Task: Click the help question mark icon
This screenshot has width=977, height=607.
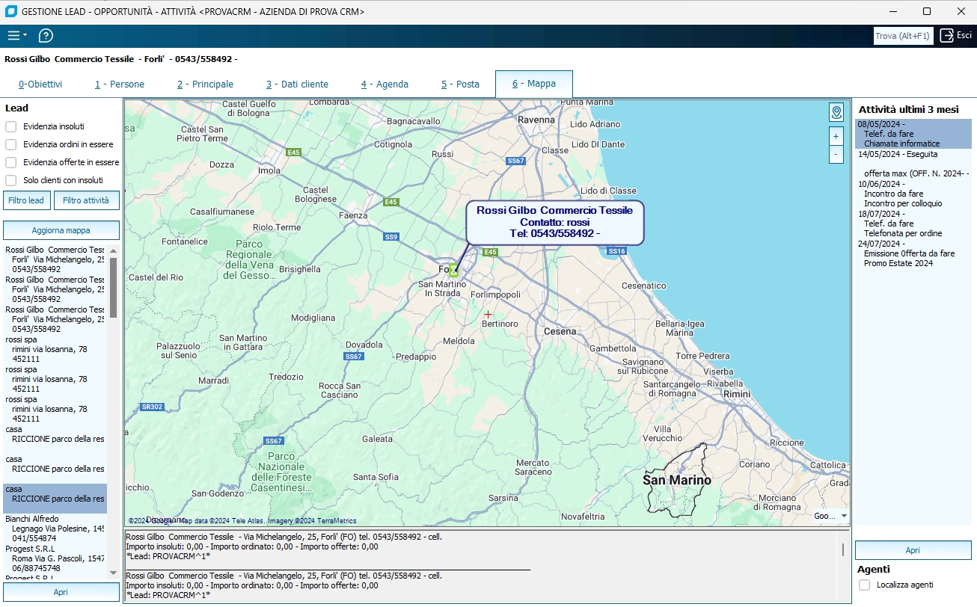Action: click(46, 36)
